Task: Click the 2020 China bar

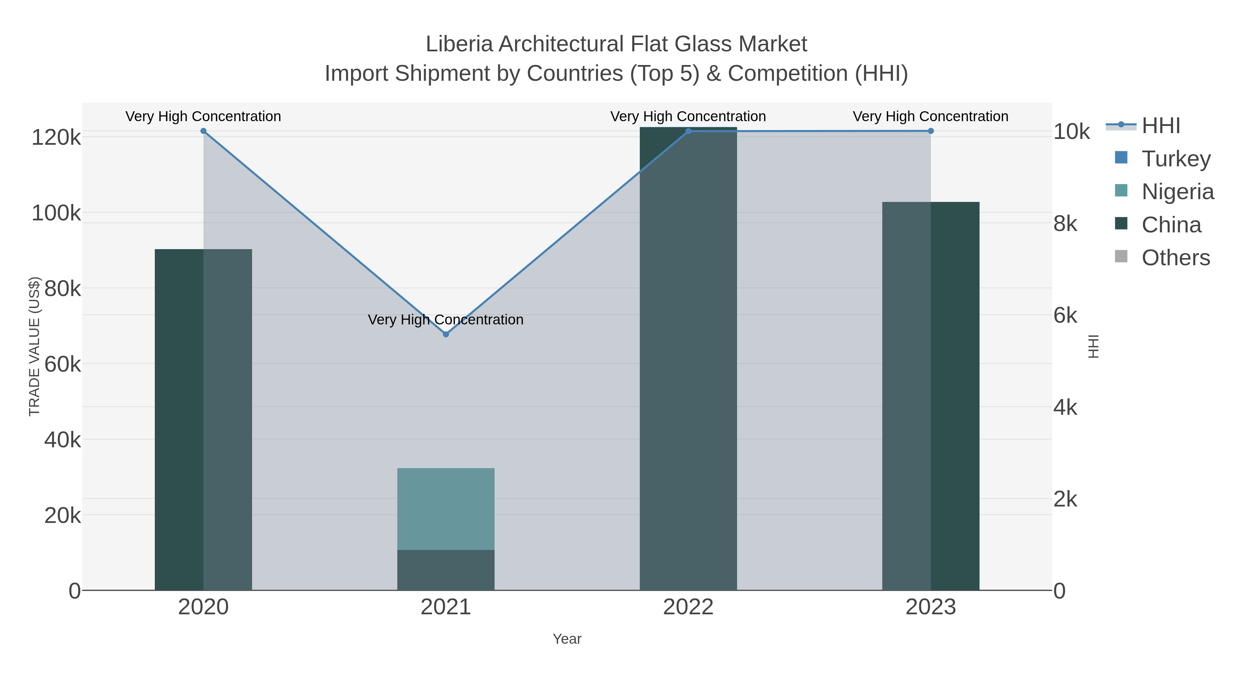Action: [x=203, y=420]
